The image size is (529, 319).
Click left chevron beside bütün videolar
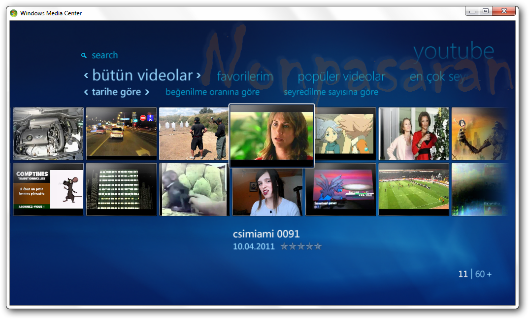tap(86, 75)
